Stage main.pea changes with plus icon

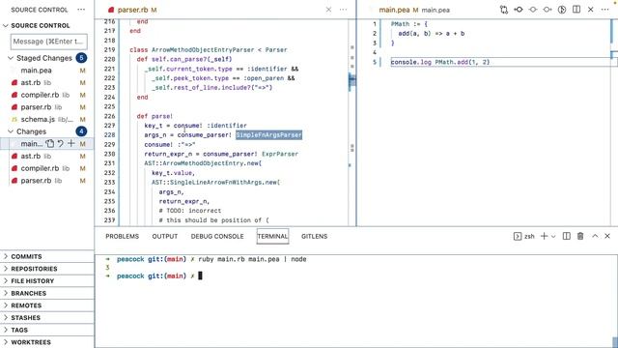70,144
